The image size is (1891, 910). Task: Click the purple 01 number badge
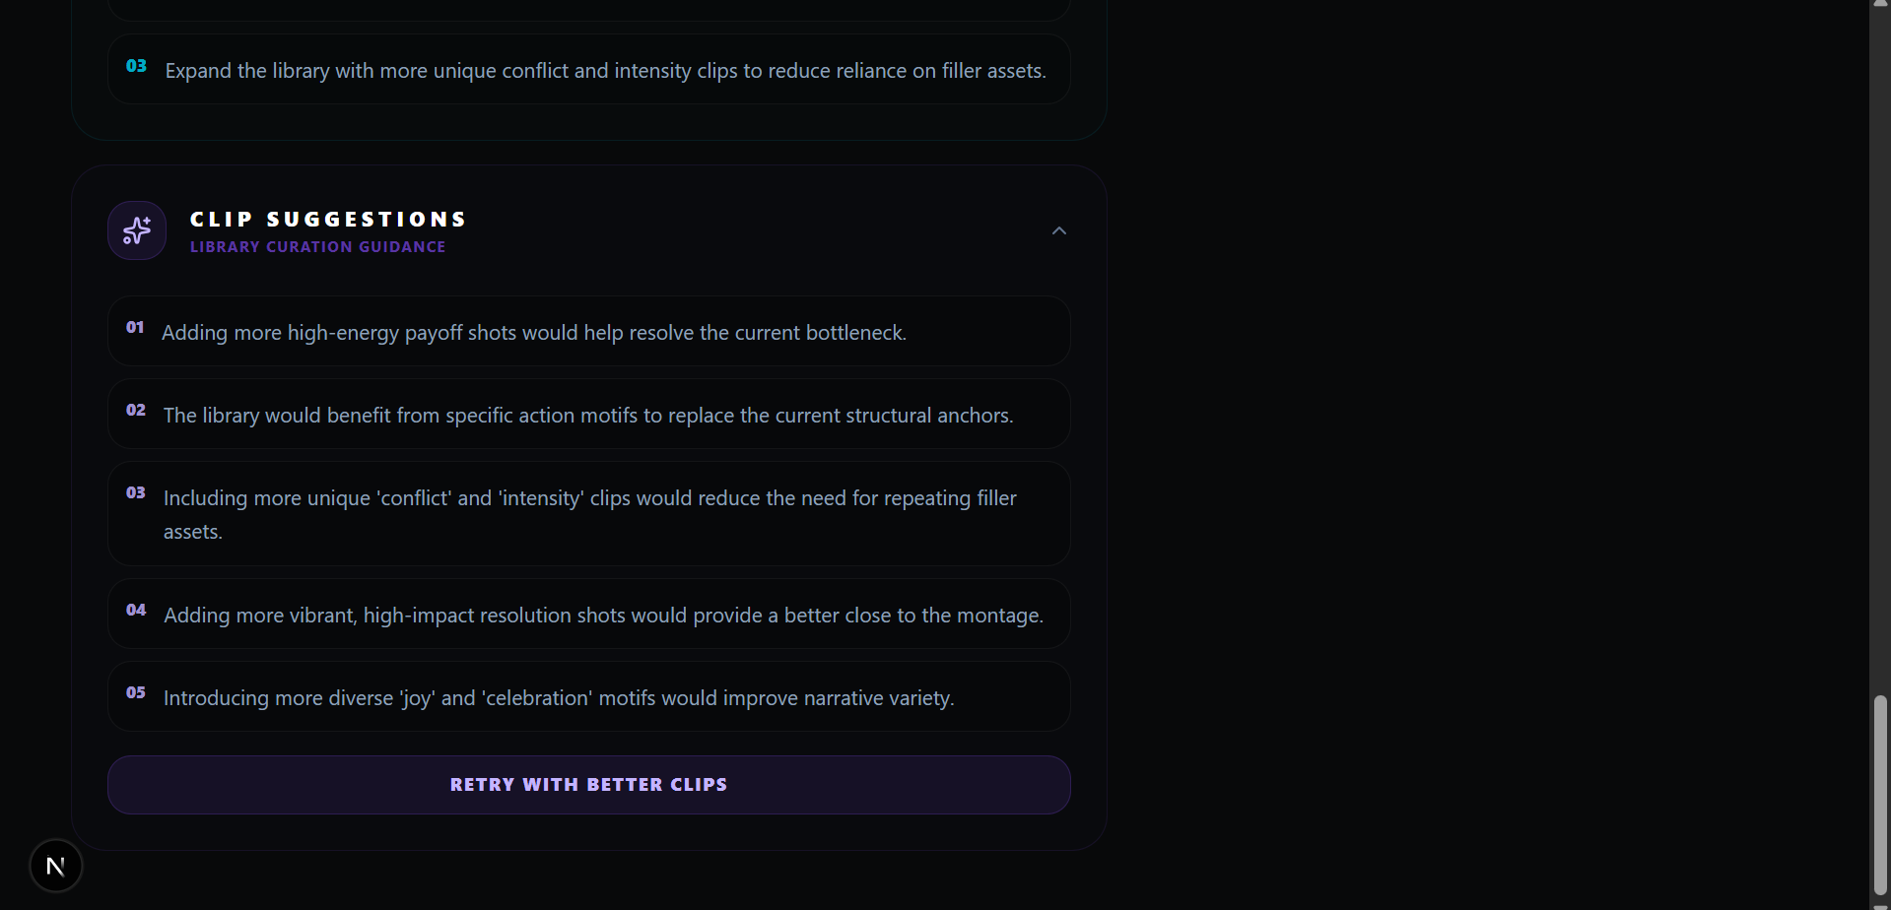[x=135, y=327]
